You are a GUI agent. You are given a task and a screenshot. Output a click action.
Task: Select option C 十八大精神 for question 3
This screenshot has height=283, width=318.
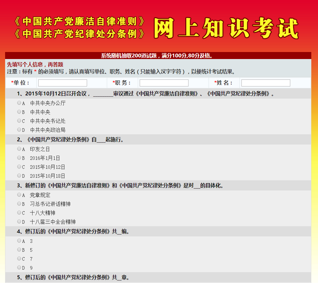pos(19,213)
